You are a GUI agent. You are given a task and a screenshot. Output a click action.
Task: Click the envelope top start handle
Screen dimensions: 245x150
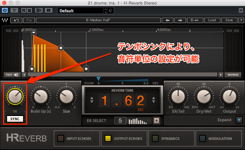(34, 32)
